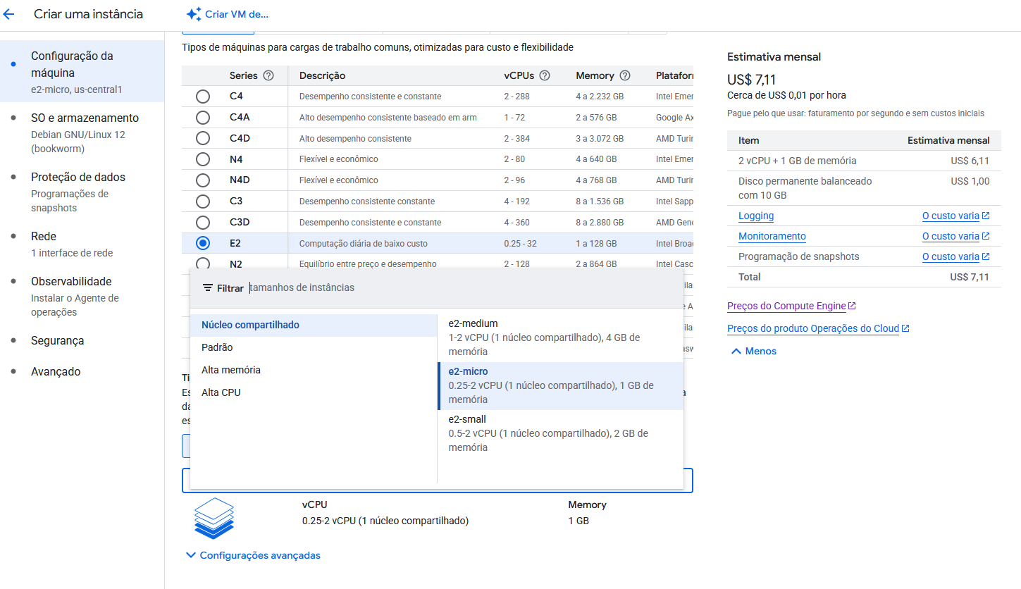The width and height of the screenshot is (1021, 589).
Task: Select the C3D series radio button
Action: 203,223
